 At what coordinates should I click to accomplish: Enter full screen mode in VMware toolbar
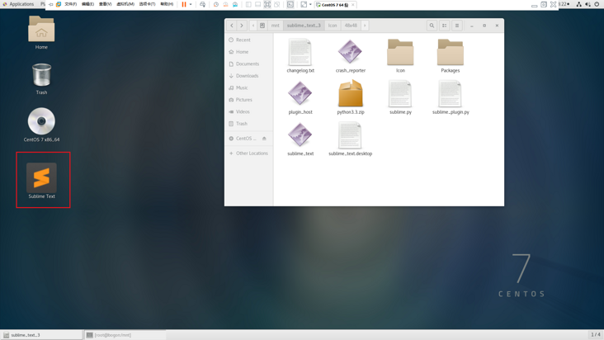[267, 4]
